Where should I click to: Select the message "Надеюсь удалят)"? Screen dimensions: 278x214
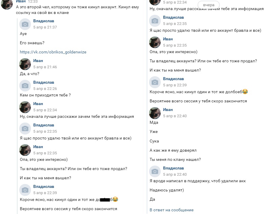[x=167, y=190]
